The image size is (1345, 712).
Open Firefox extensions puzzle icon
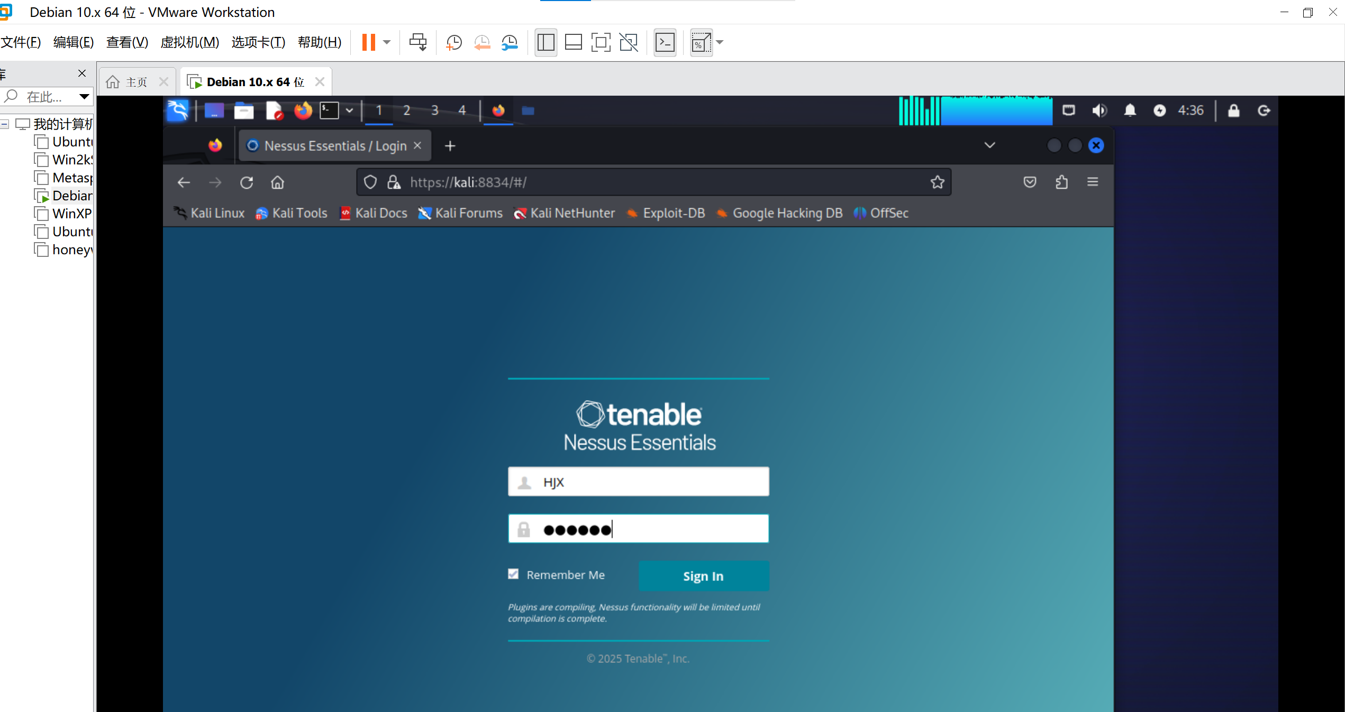click(1061, 182)
